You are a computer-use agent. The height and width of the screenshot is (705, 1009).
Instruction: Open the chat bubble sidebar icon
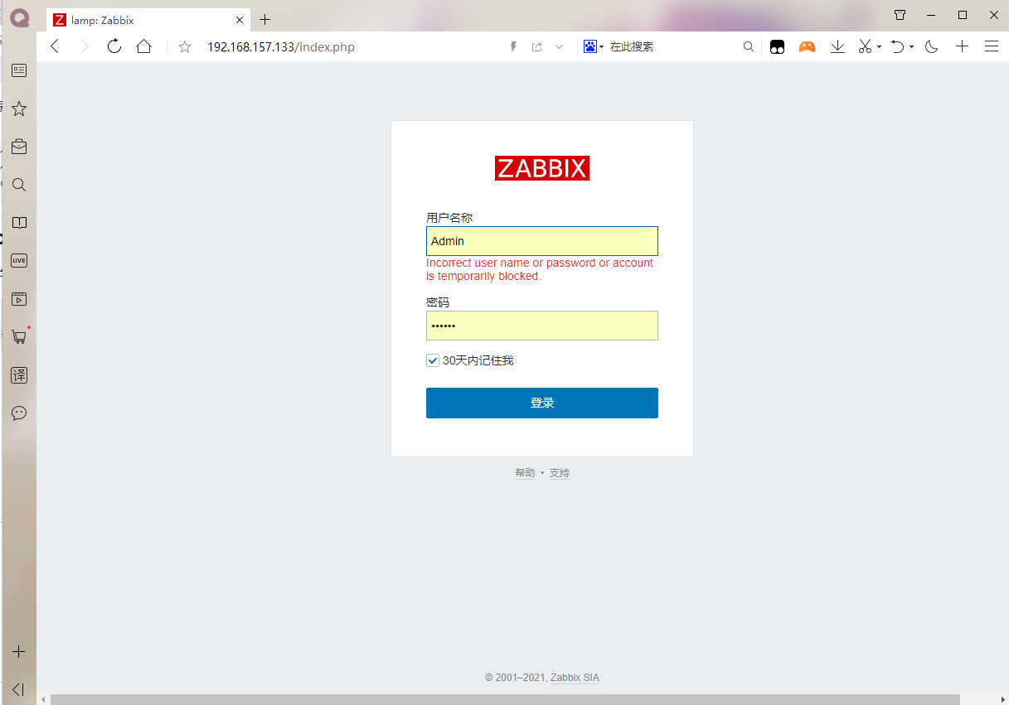click(x=19, y=413)
